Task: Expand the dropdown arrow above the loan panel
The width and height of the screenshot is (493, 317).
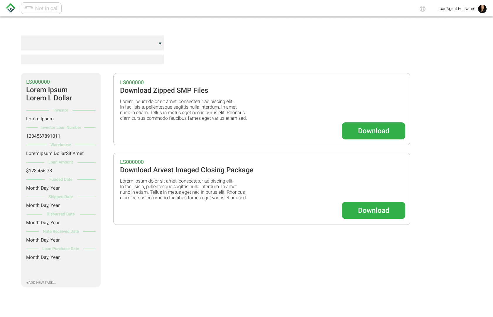Action: tap(160, 43)
